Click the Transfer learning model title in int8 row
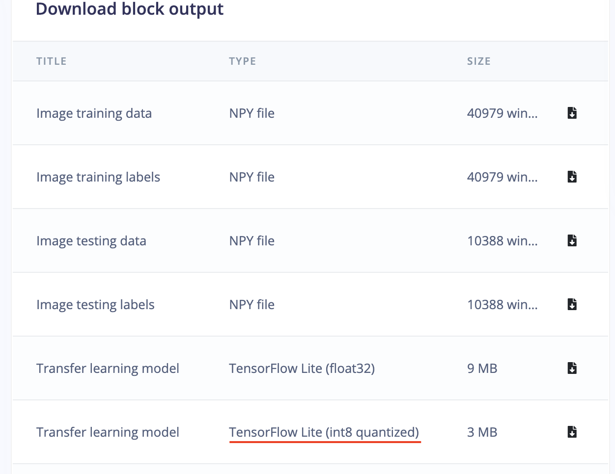This screenshot has width=615, height=474. click(108, 432)
